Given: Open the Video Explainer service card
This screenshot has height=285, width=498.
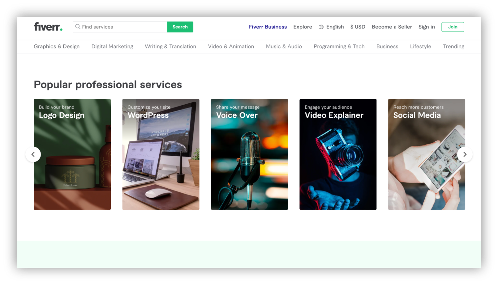Looking at the screenshot, I should tap(338, 154).
